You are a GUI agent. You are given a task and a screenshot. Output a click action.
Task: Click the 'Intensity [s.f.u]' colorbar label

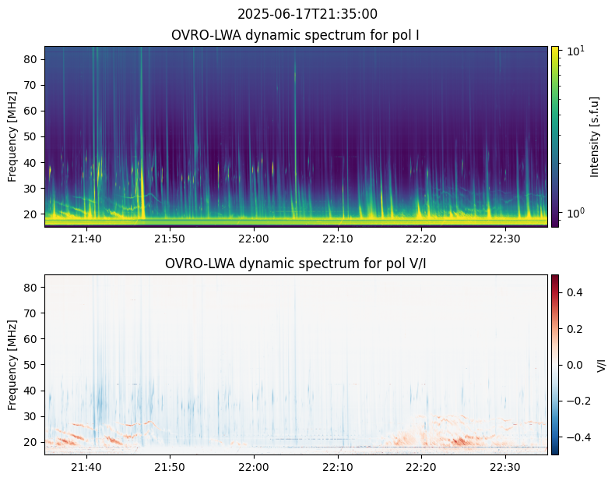click(x=596, y=136)
